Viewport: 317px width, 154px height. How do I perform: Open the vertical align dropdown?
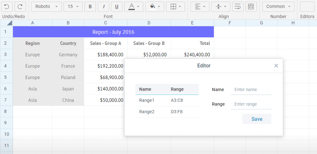click(221, 7)
